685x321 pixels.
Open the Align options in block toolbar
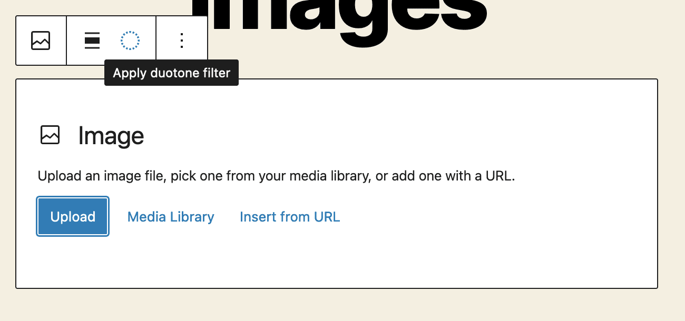tap(92, 41)
